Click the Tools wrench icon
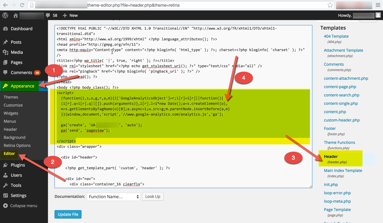The width and height of the screenshot is (383, 223). pyautogui.click(x=5, y=185)
